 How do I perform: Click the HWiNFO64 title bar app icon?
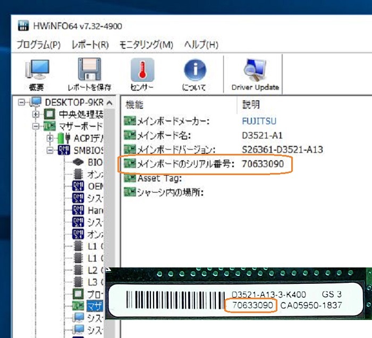[23, 25]
